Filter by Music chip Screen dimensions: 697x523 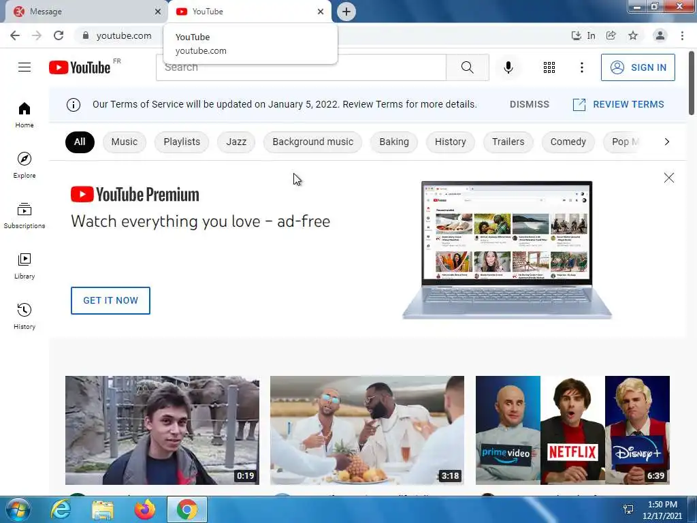point(125,142)
